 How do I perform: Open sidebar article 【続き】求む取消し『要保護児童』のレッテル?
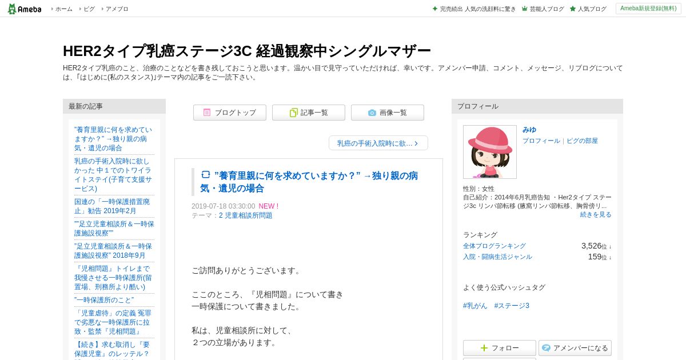pyautogui.click(x=112, y=349)
